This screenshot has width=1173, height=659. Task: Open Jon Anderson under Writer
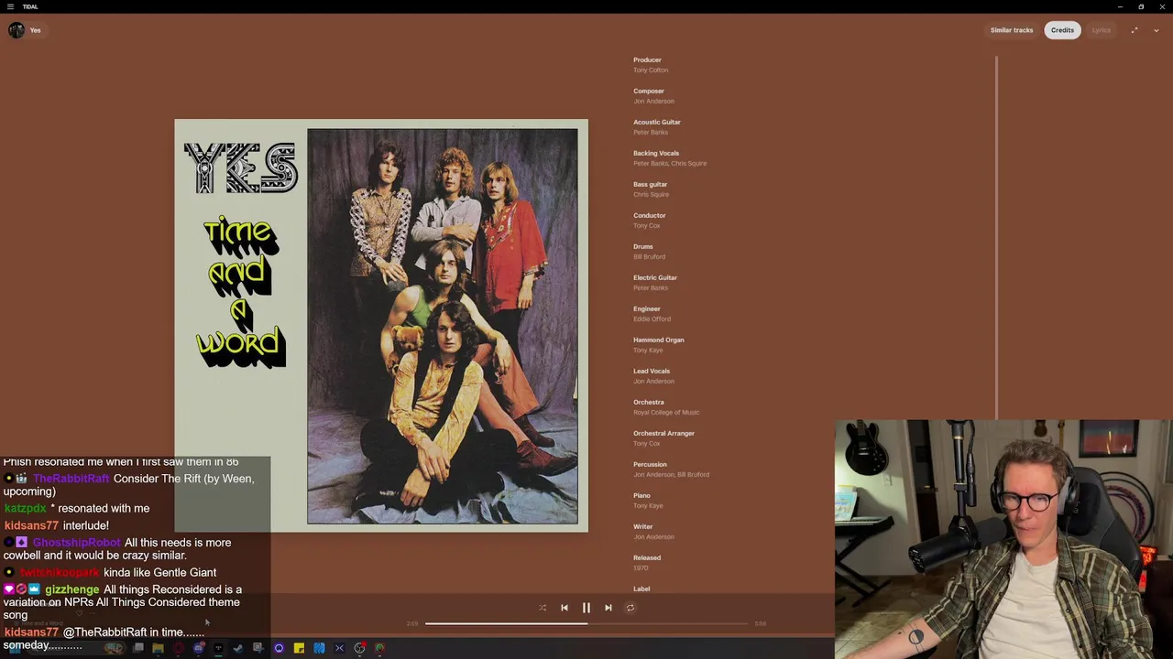tap(653, 537)
